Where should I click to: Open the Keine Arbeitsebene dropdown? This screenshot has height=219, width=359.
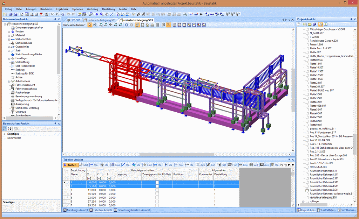click(74, 25)
